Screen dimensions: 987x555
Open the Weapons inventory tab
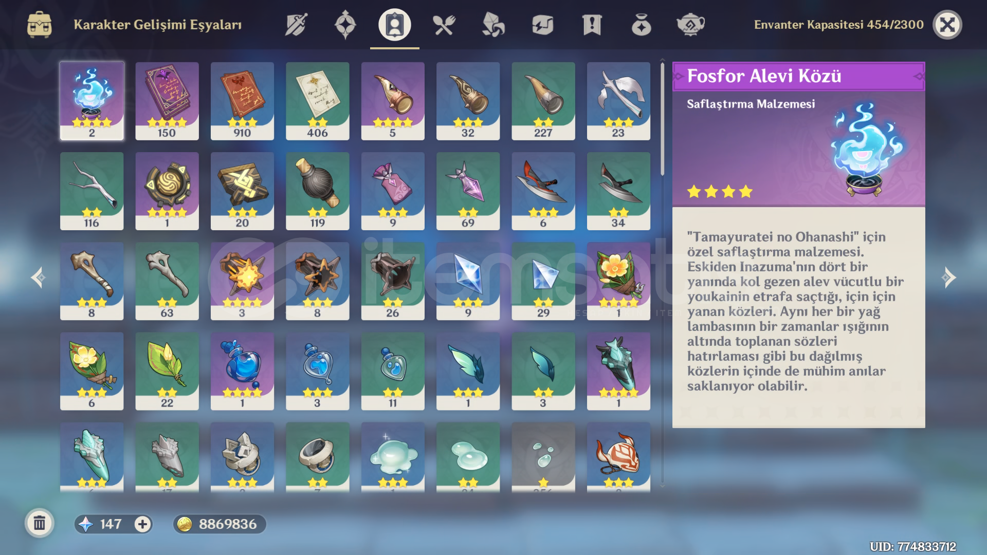[x=296, y=24]
